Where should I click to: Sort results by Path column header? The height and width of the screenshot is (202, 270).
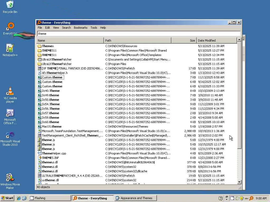[x=138, y=41]
